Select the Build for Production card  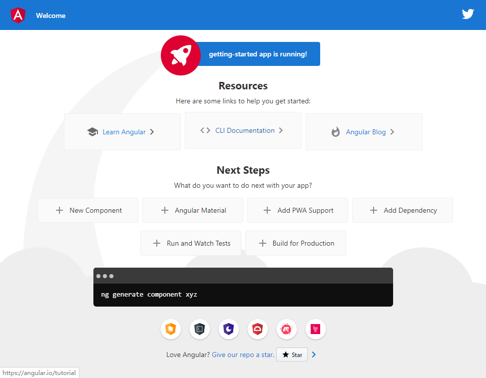(296, 243)
